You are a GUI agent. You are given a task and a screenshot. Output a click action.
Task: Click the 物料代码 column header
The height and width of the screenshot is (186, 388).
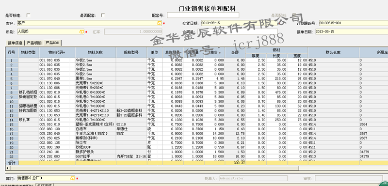click(x=57, y=53)
